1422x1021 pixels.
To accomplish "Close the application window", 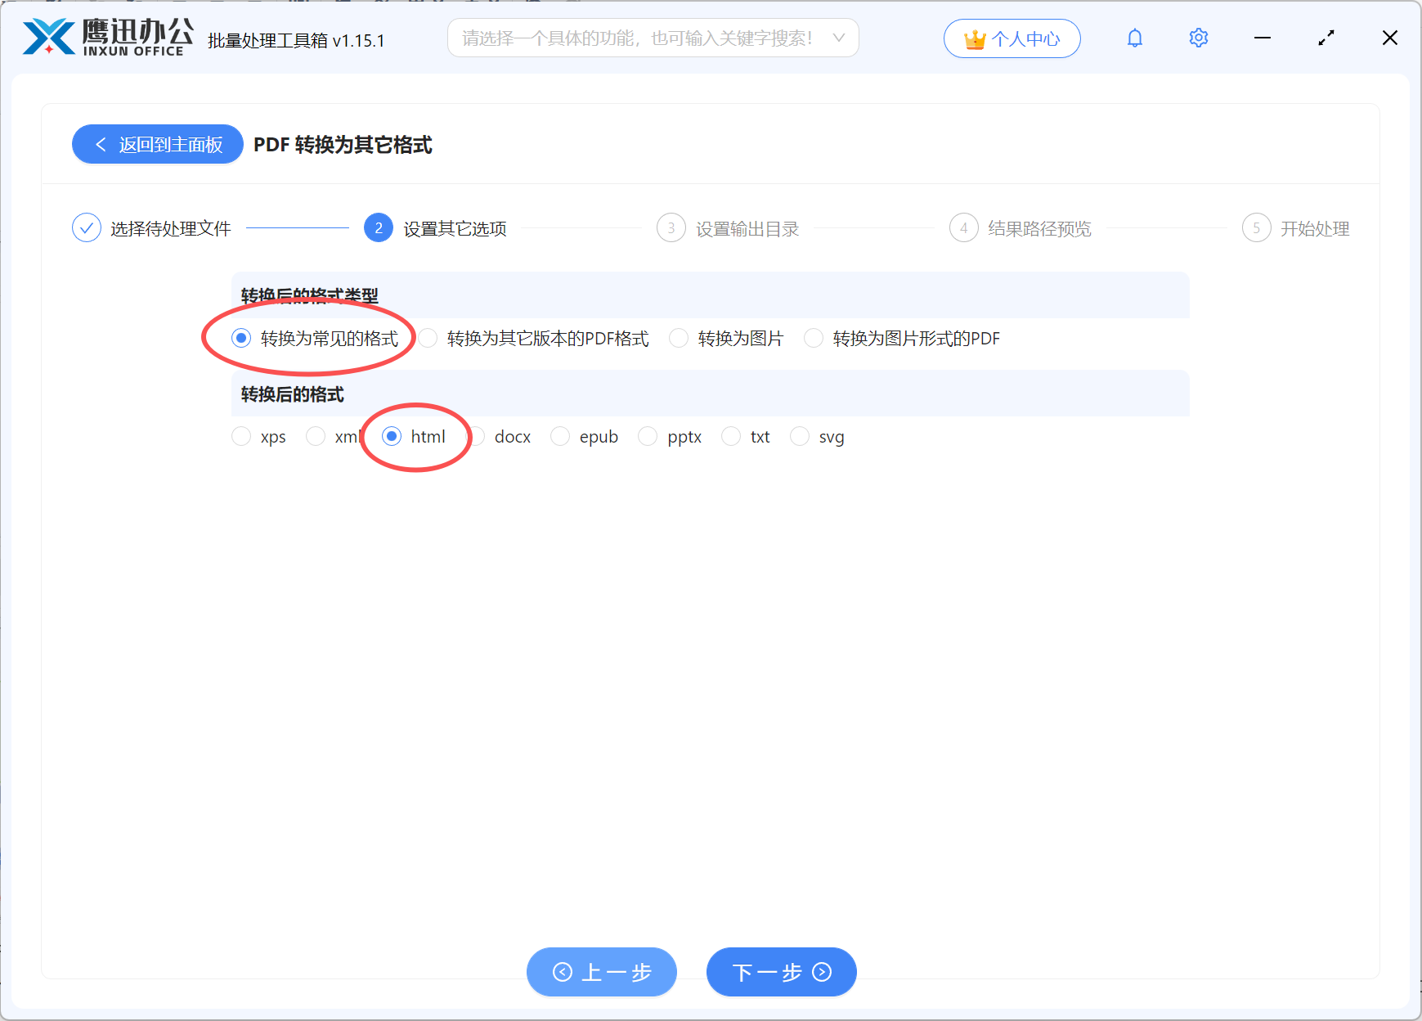I will click(1390, 38).
